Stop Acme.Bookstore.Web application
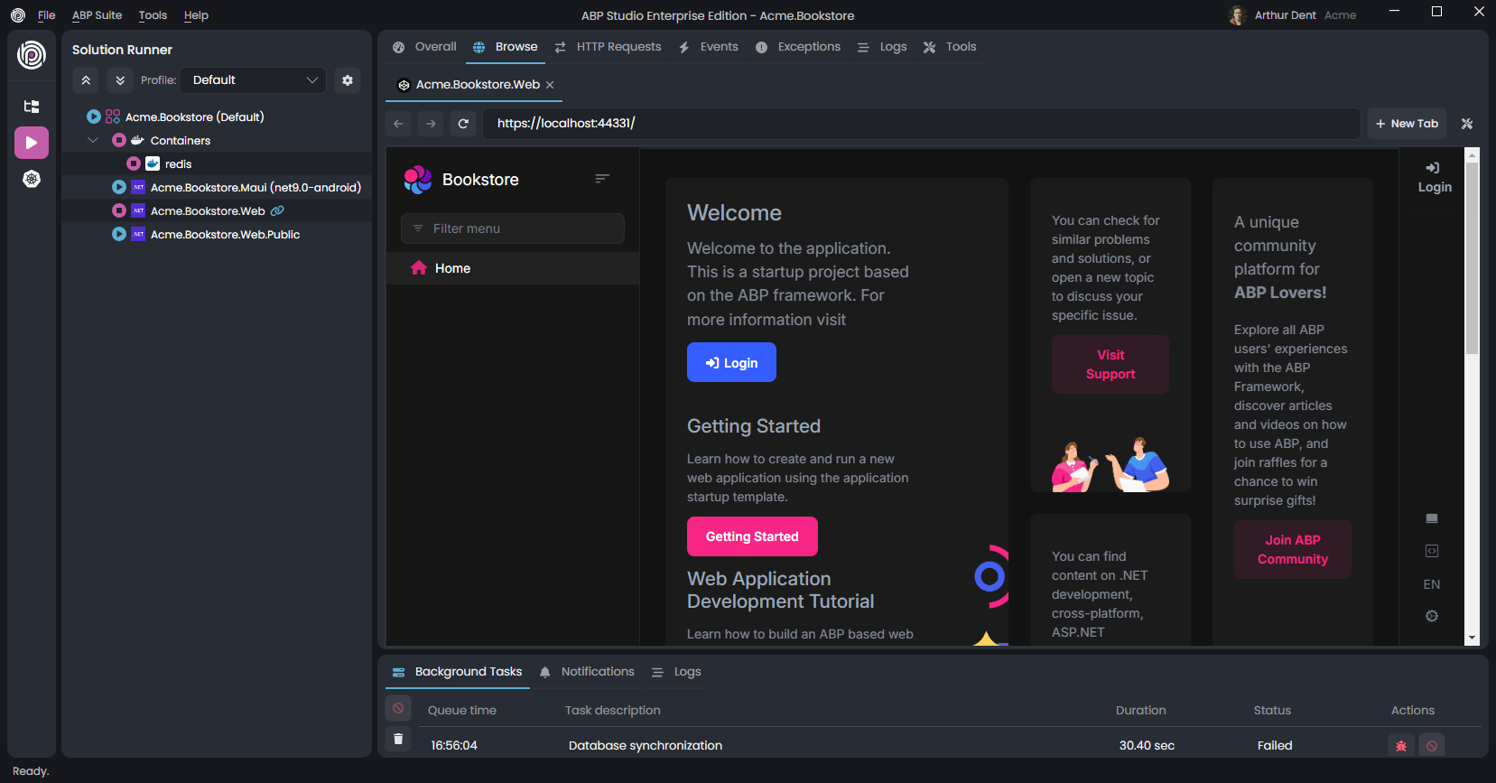 [119, 210]
